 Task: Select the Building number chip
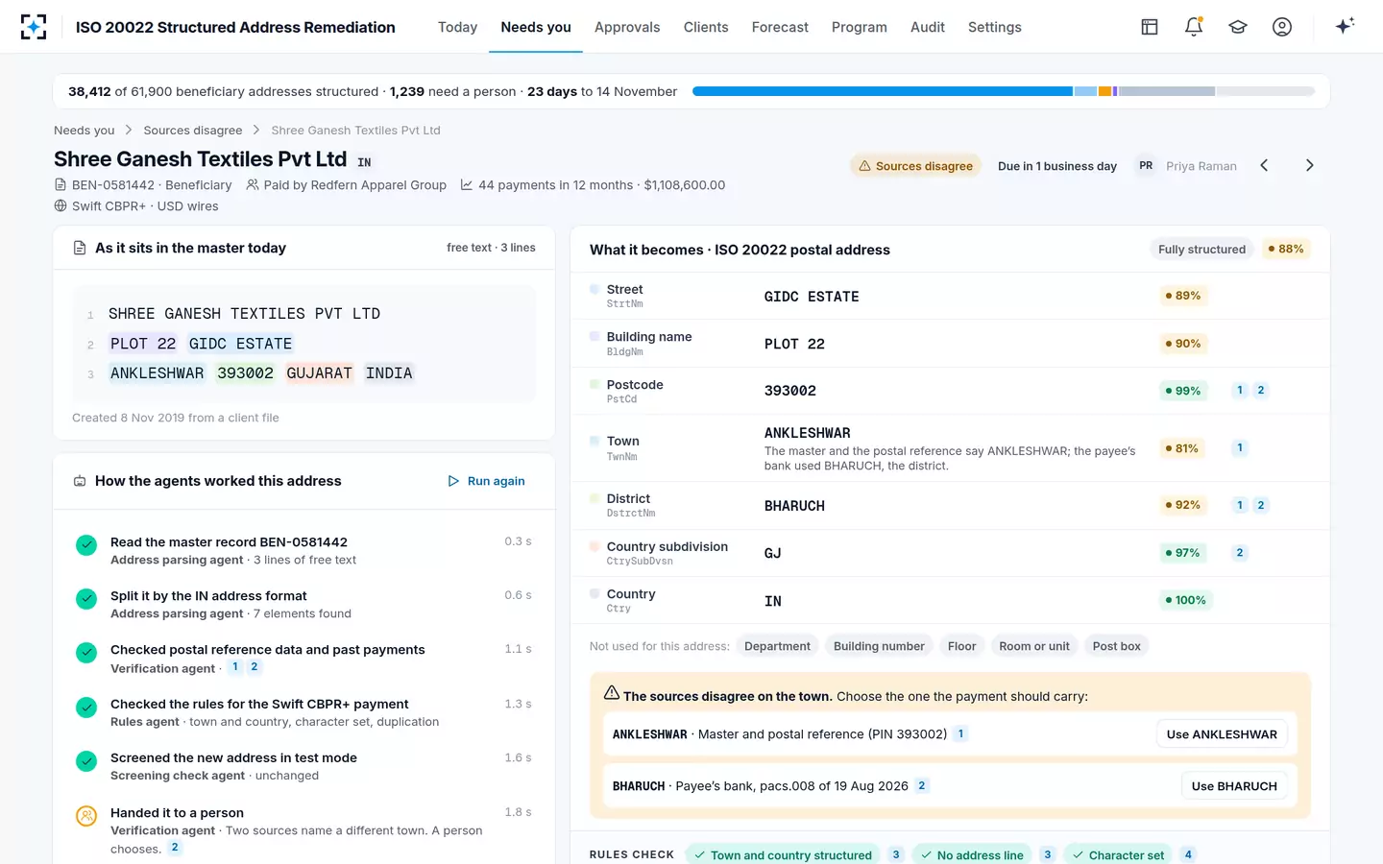coord(879,646)
